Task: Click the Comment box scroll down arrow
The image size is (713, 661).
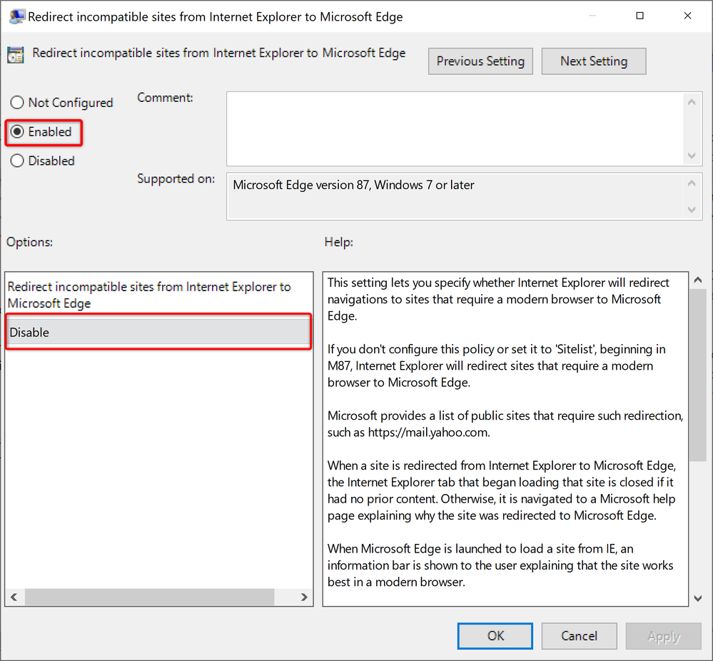Action: [x=692, y=156]
